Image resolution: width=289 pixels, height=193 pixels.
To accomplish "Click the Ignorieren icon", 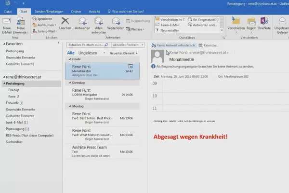I will [x=35, y=19].
